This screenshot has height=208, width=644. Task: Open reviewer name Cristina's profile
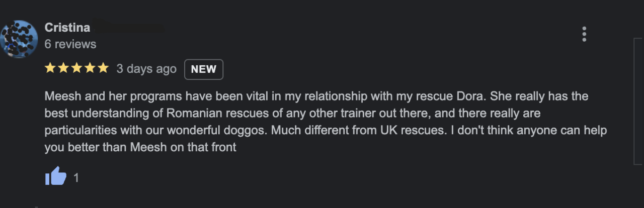67,28
